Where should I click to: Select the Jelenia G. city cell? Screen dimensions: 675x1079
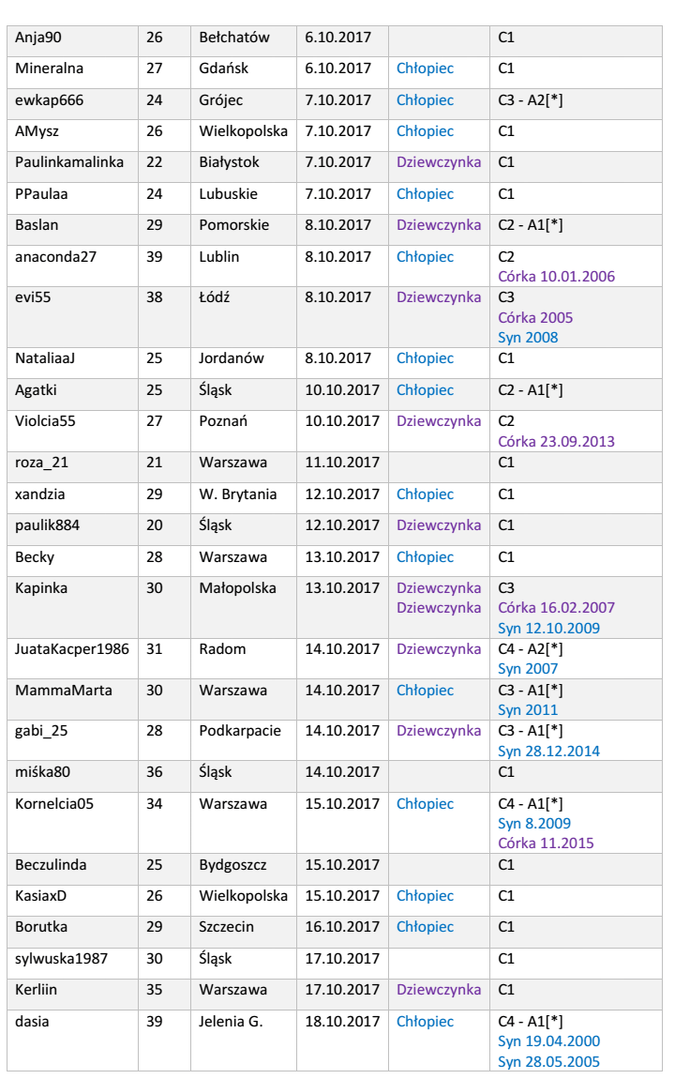coord(231,1021)
